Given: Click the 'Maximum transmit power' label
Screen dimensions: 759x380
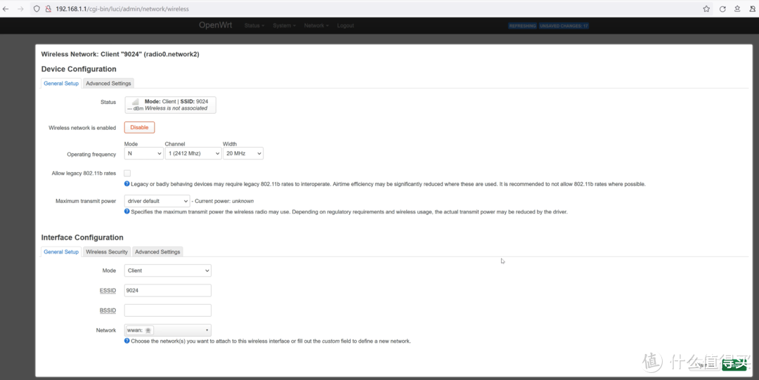Looking at the screenshot, I should [86, 201].
